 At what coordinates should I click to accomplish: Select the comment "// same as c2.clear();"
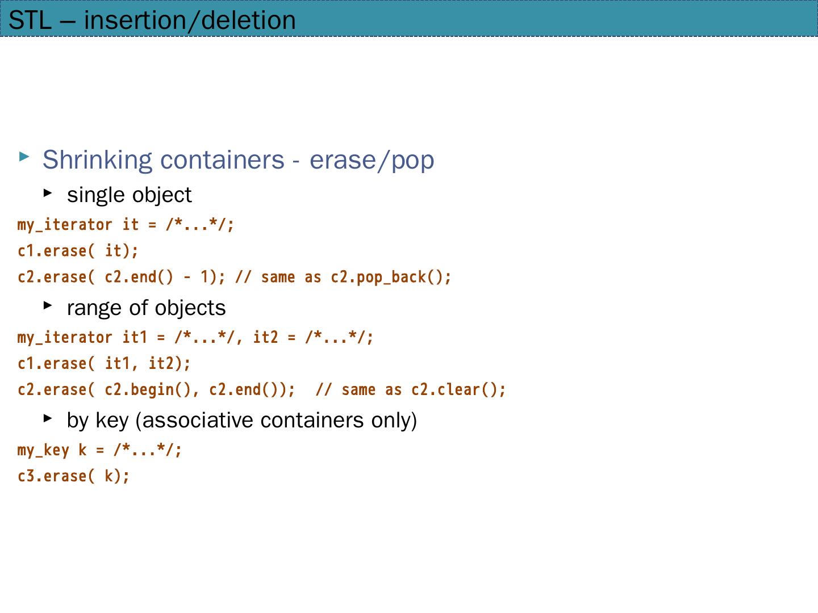[410, 390]
